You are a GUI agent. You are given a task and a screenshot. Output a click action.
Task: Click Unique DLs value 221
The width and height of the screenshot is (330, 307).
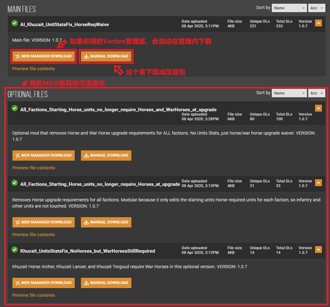point(253,26)
